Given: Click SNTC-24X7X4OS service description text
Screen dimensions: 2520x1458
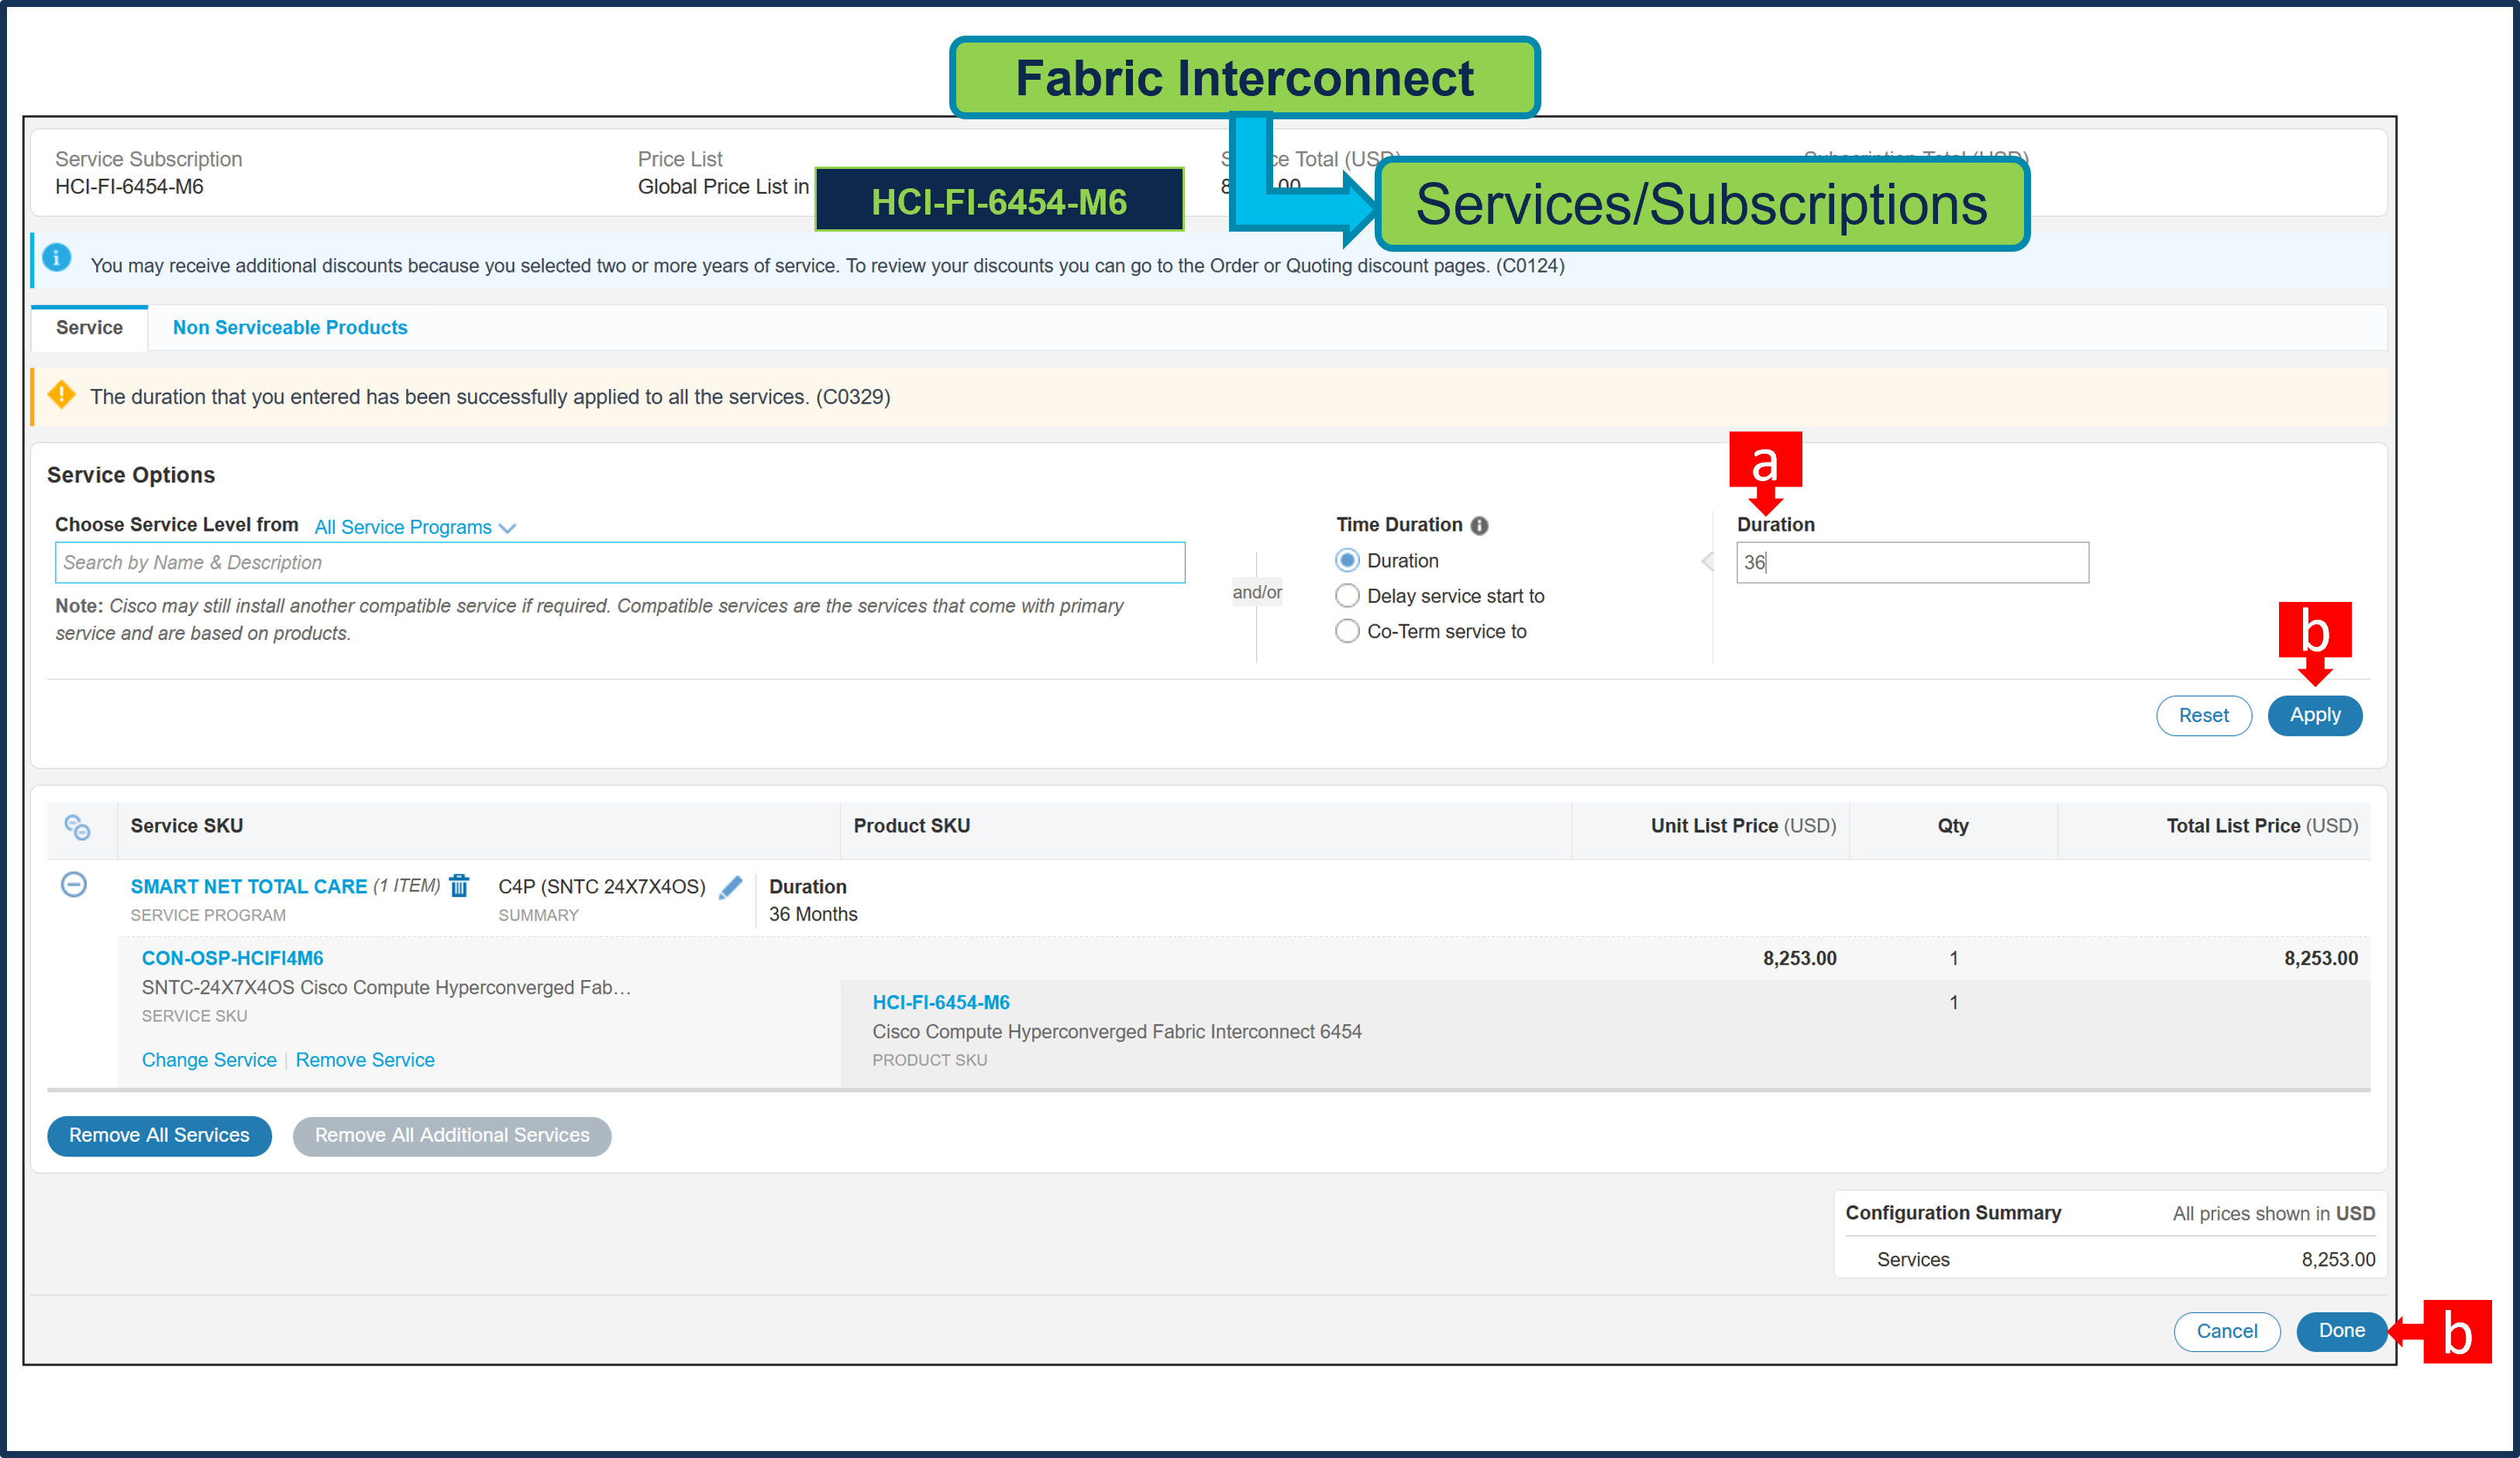Looking at the screenshot, I should tap(386, 987).
